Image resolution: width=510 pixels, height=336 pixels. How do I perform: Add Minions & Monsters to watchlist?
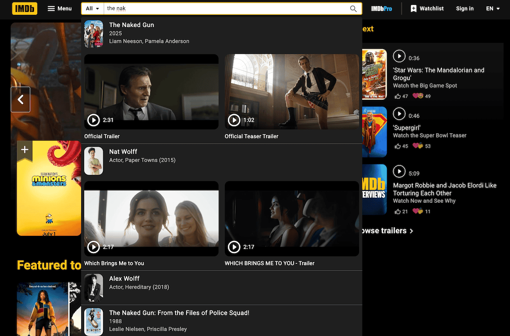[25, 150]
